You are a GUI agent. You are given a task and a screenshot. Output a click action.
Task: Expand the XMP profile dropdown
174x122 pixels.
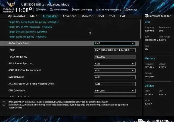point(115,50)
